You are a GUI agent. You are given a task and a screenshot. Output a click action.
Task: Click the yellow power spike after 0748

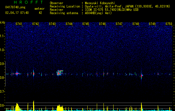(141, 107)
